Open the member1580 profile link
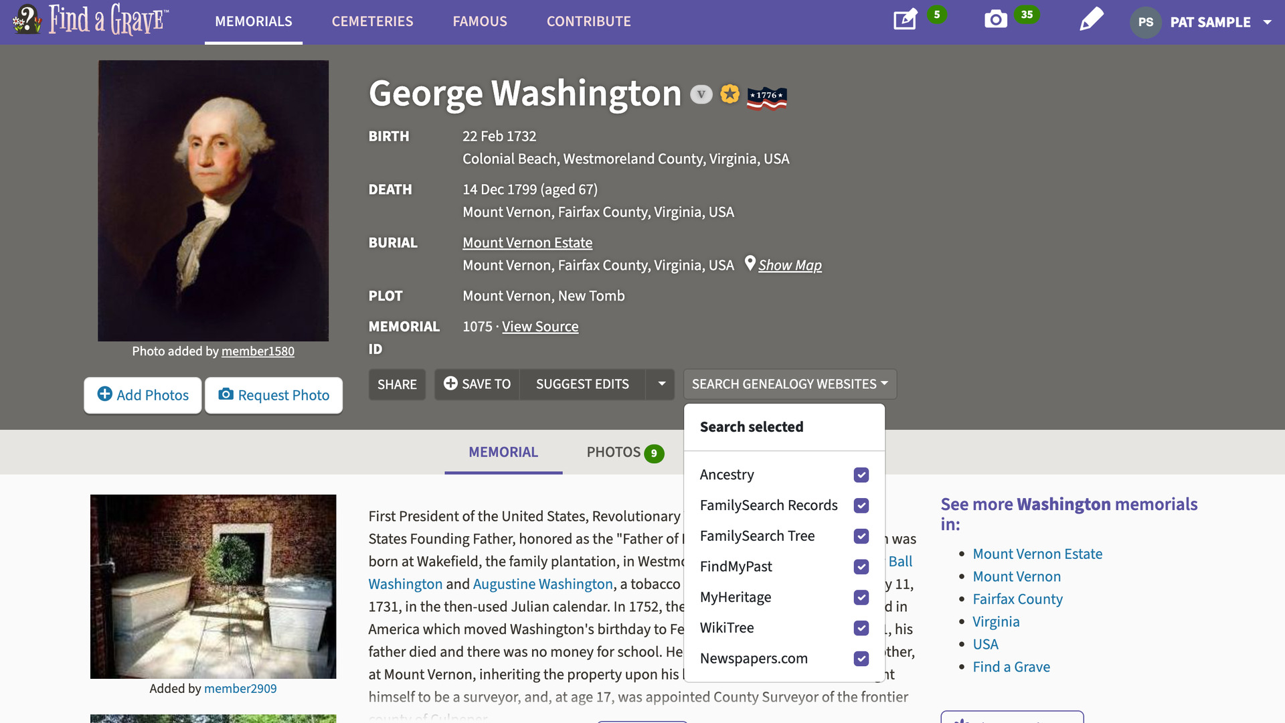1285x723 pixels. pyautogui.click(x=258, y=351)
